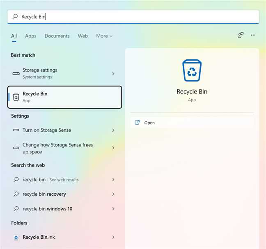Expand the Turn on Storage Sense chevron
266x249 pixels.
tap(113, 130)
